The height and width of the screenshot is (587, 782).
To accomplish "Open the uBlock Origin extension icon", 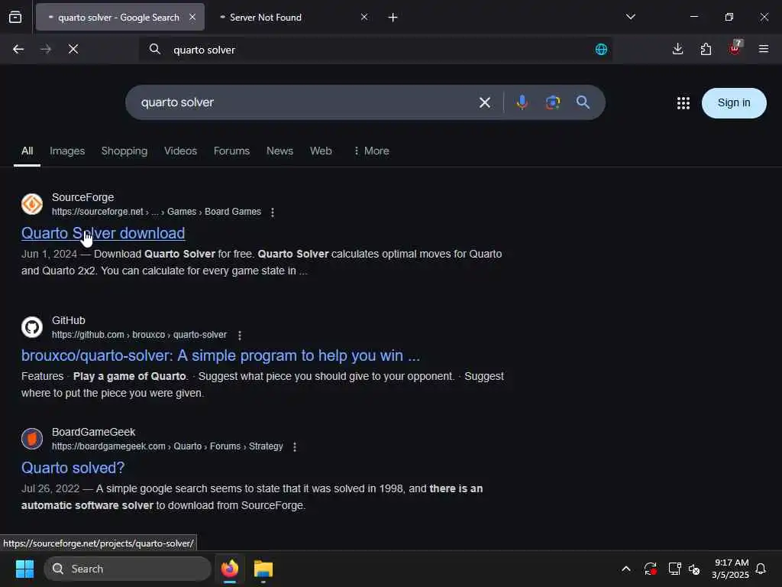I will 735,48.
